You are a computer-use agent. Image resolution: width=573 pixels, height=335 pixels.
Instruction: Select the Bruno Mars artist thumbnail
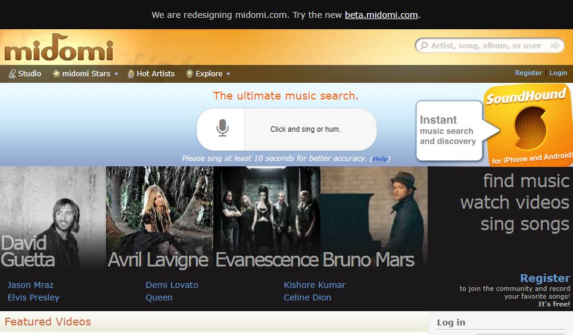coord(374,218)
